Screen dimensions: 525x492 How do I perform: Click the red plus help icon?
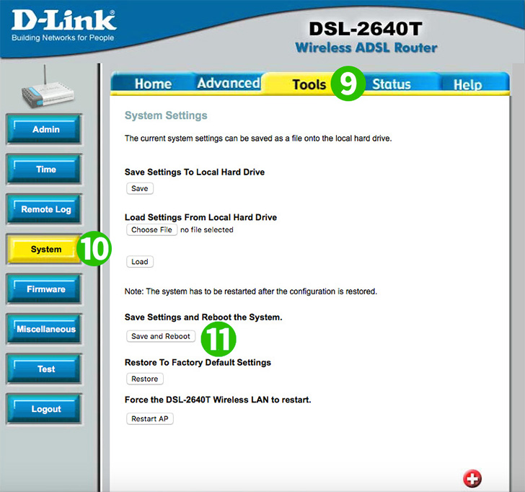pos(472,478)
